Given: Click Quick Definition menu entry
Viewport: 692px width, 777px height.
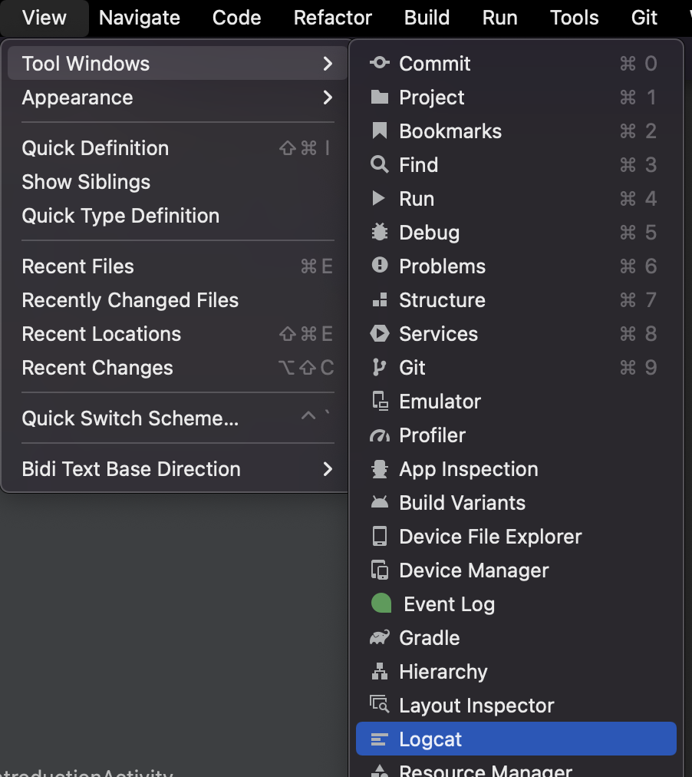Looking at the screenshot, I should coord(95,148).
